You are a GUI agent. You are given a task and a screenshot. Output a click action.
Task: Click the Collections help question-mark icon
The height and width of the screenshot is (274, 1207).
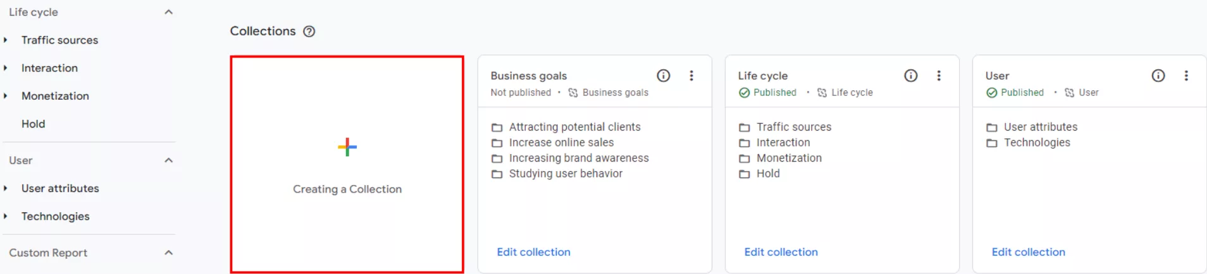point(309,32)
